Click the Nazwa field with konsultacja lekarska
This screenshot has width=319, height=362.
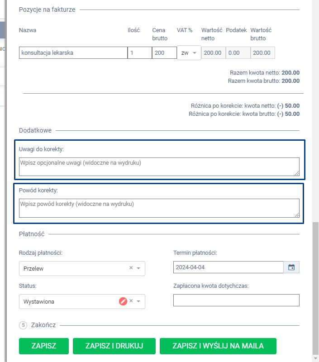73,52
